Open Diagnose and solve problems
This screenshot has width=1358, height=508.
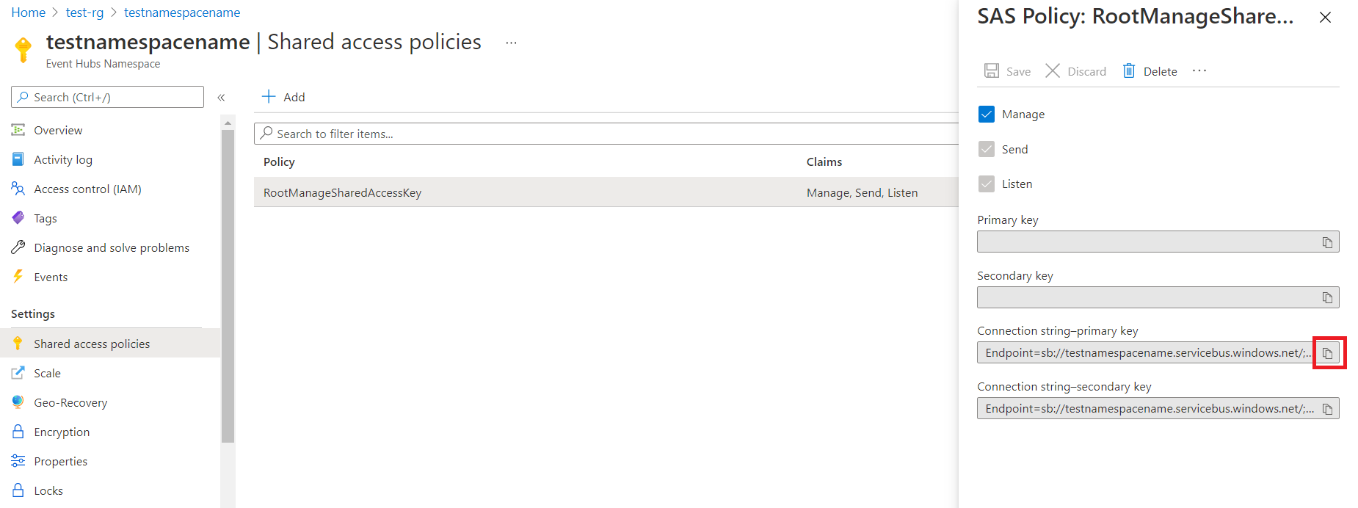pyautogui.click(x=110, y=247)
